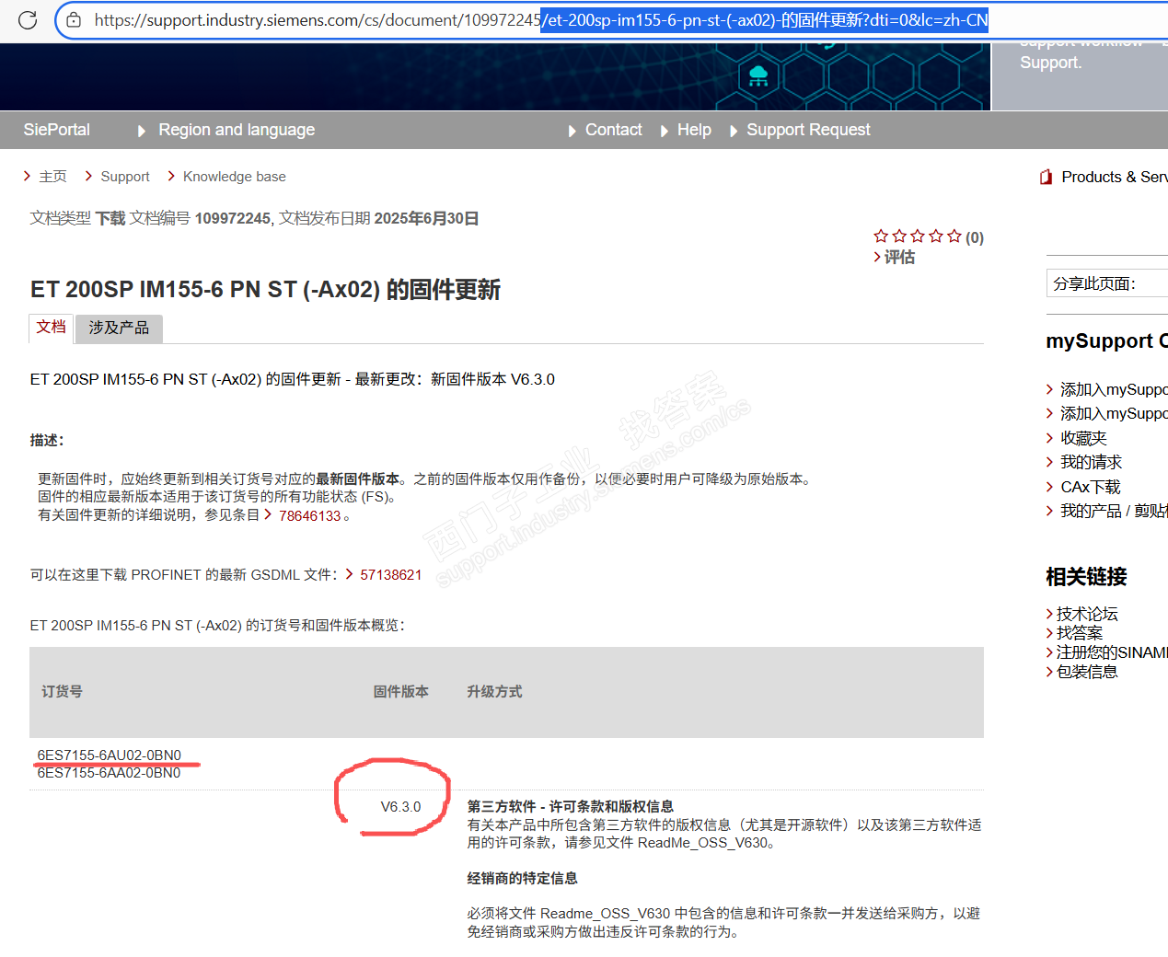Rate the document with the first star
The height and width of the screenshot is (957, 1168).
[x=881, y=236]
